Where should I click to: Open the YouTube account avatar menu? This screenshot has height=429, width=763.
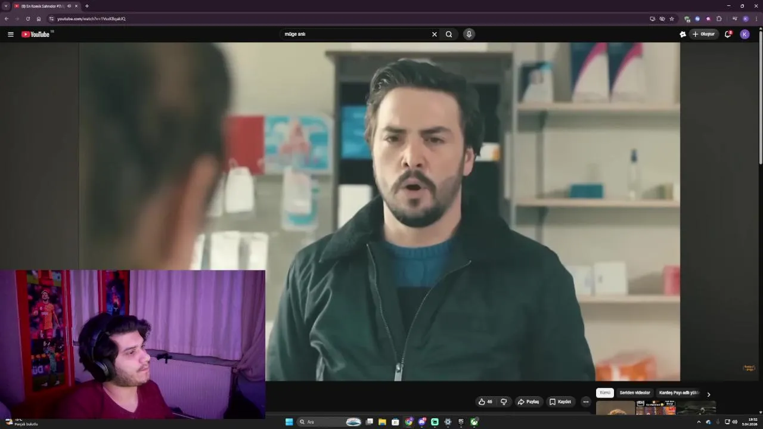click(x=745, y=35)
